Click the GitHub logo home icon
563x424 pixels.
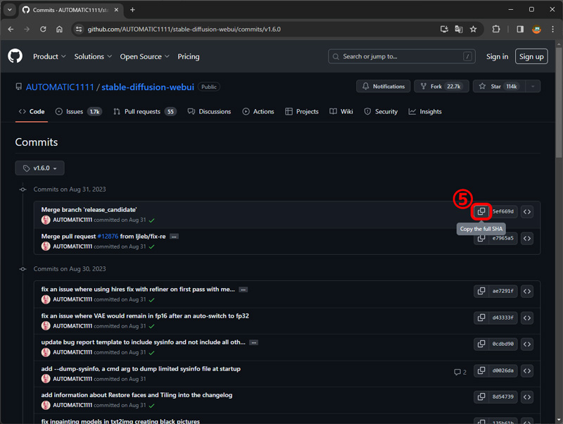tap(15, 56)
